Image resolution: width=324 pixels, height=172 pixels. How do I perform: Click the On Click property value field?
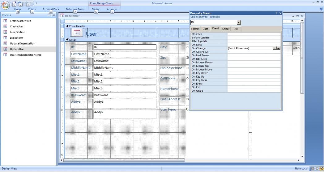254,34
